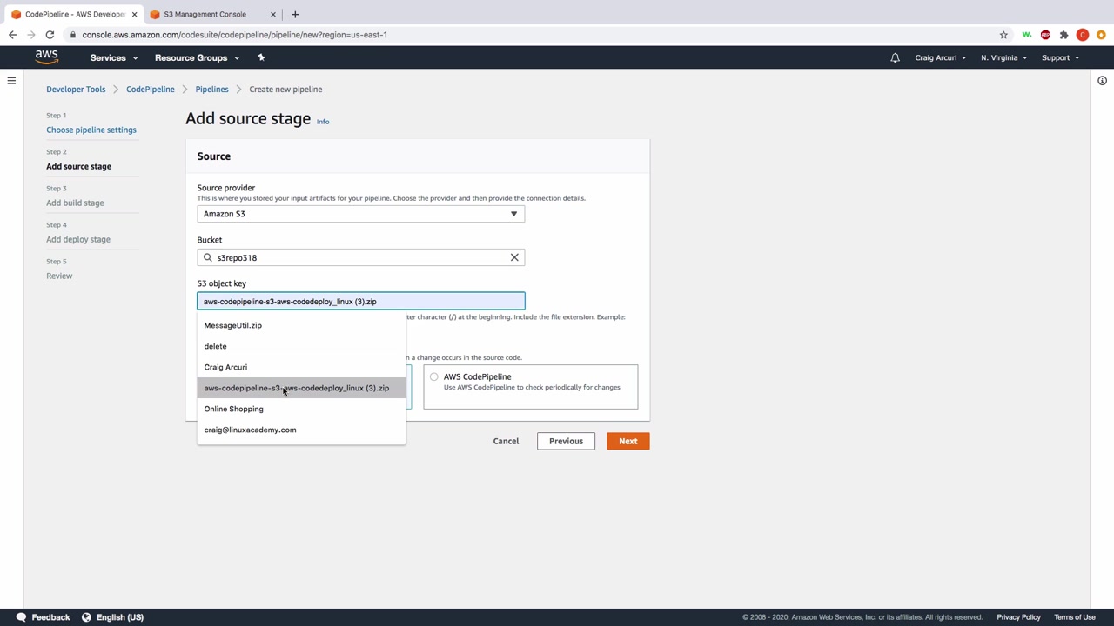The height and width of the screenshot is (626, 1114).
Task: Click into the Bucket search field
Action: pos(360,257)
